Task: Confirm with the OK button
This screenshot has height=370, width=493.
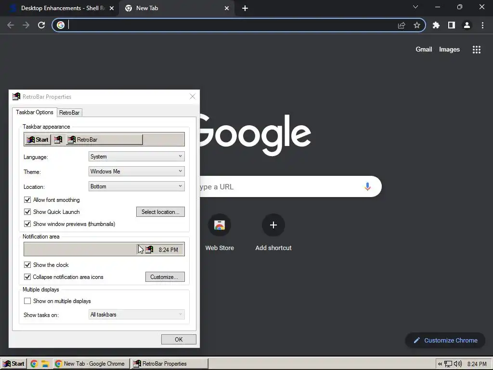Action: [x=179, y=339]
